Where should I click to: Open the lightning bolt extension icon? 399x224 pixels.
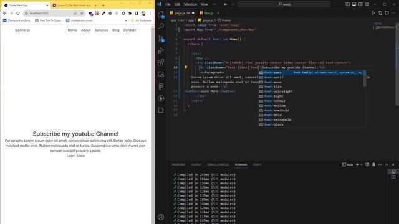(x=161, y=98)
